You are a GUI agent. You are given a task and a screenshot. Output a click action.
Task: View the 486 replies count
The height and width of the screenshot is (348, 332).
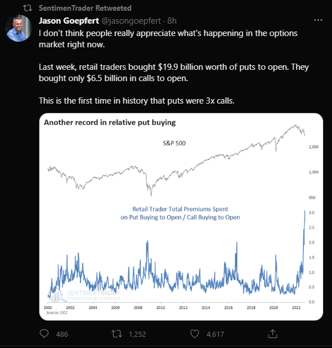(62, 334)
